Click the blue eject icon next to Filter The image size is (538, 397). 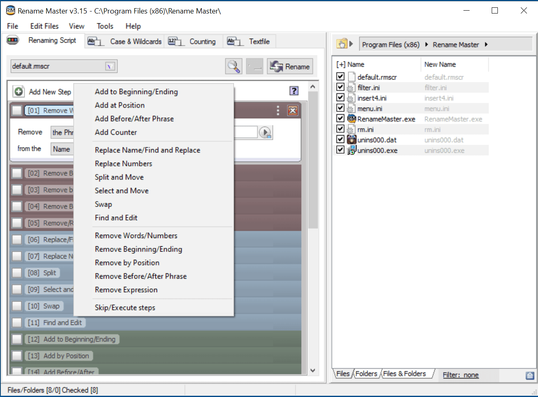point(529,375)
